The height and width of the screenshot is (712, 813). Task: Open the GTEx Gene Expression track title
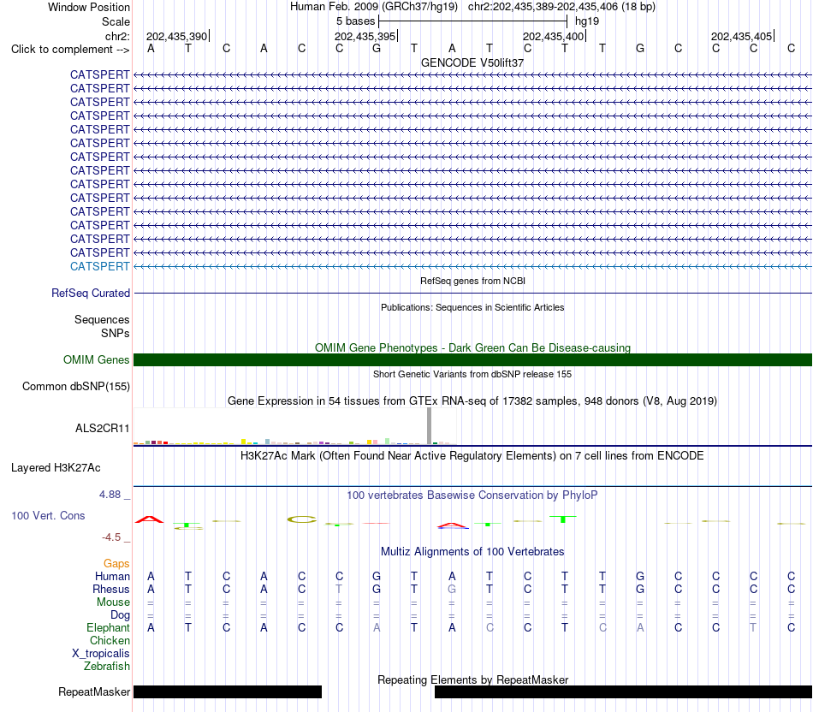tap(472, 400)
